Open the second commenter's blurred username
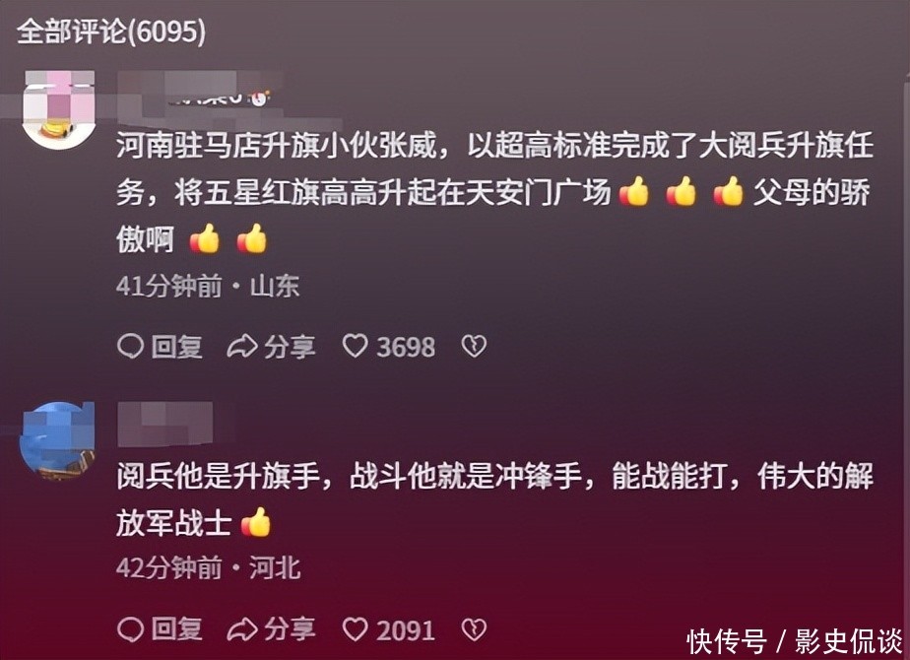Screen dimensions: 910x660 tap(165, 425)
